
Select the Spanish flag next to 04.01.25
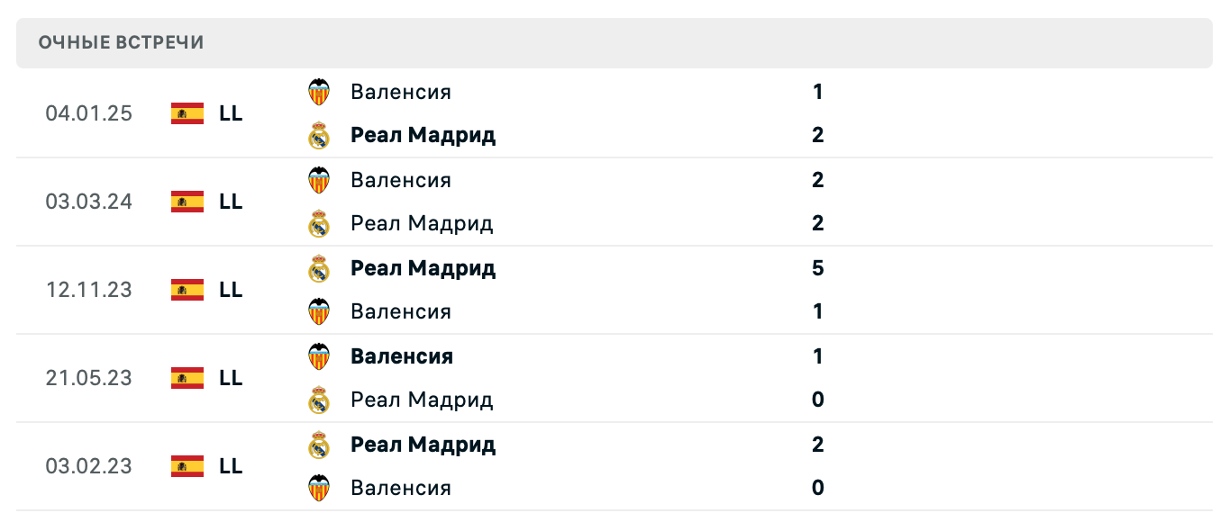(x=185, y=113)
